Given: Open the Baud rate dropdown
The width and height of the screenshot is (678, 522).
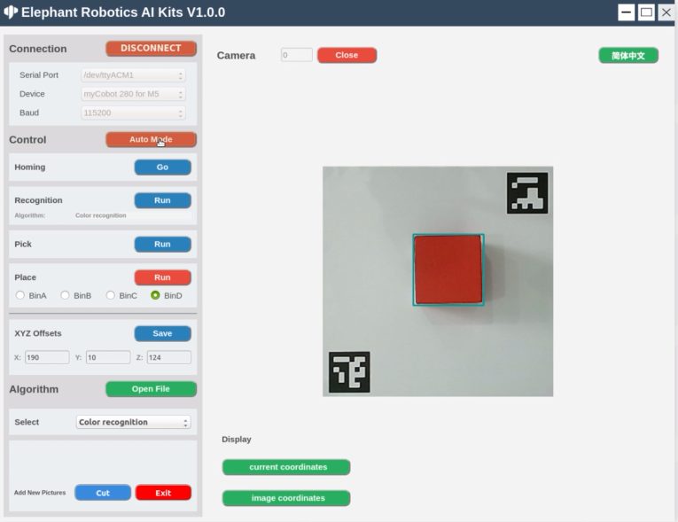Looking at the screenshot, I should point(133,113).
